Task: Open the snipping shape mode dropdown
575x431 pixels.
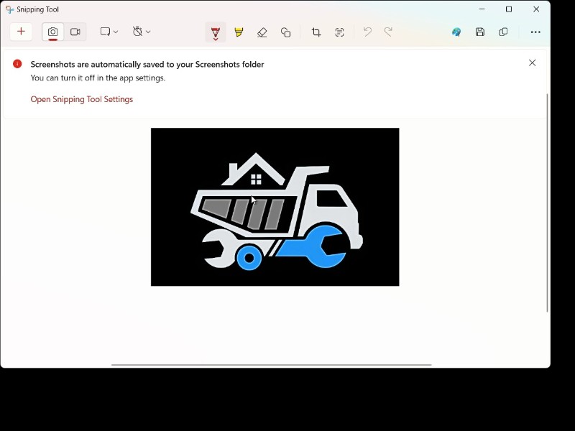Action: pos(109,32)
